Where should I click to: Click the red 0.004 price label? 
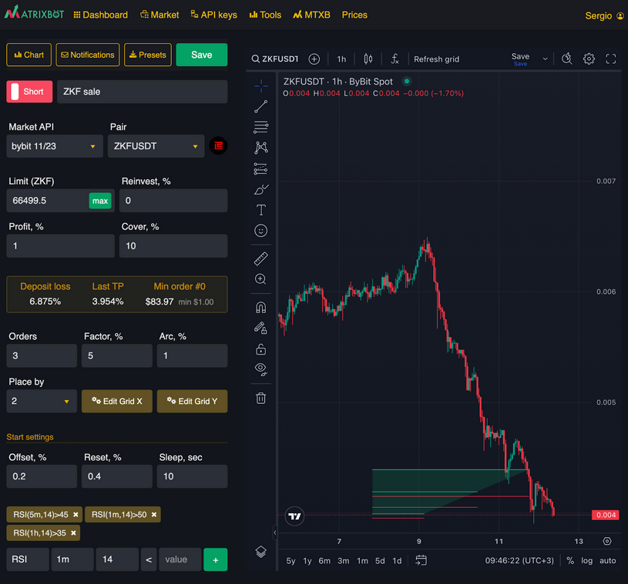603,515
